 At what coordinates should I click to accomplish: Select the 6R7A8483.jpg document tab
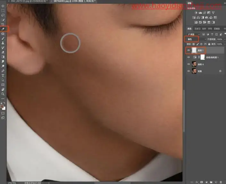(x=73, y=1)
